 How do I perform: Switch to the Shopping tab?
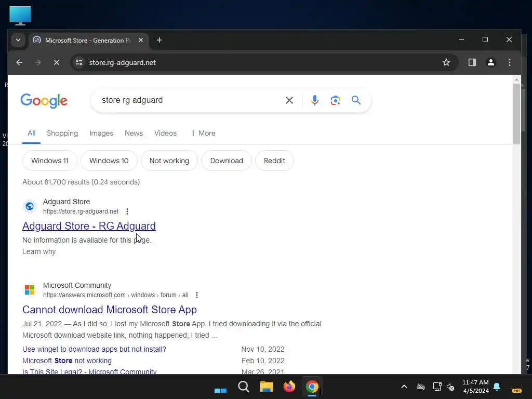tap(62, 134)
